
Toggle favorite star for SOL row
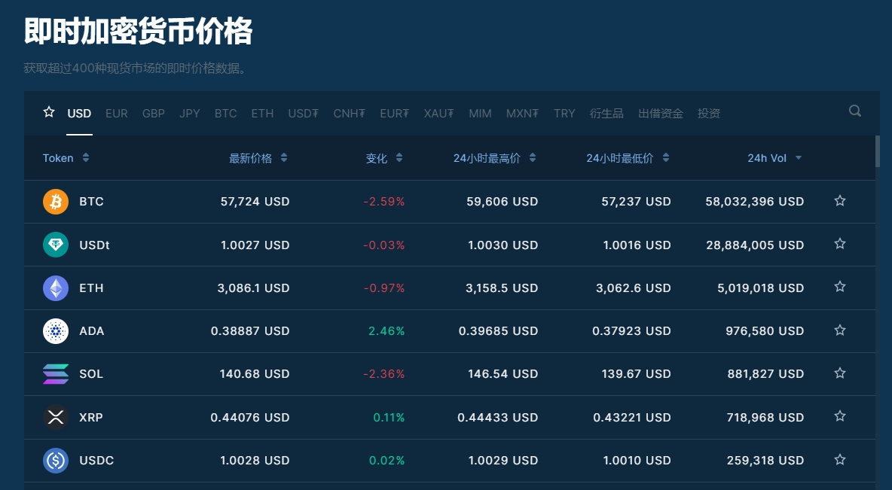(x=840, y=373)
